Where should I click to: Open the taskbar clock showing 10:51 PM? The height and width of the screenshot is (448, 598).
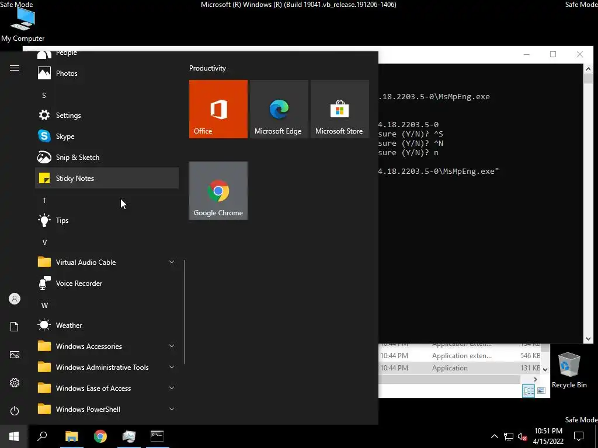548,436
